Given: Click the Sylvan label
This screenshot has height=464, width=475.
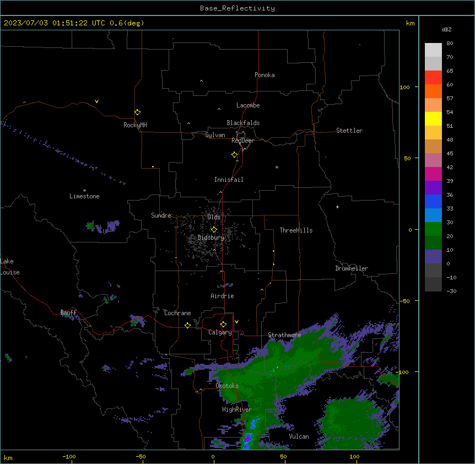Looking at the screenshot, I should tap(215, 135).
